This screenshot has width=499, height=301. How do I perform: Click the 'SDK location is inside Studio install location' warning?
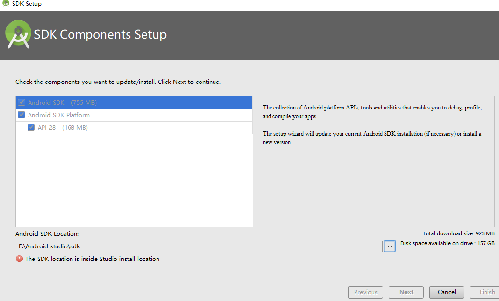tap(92, 259)
